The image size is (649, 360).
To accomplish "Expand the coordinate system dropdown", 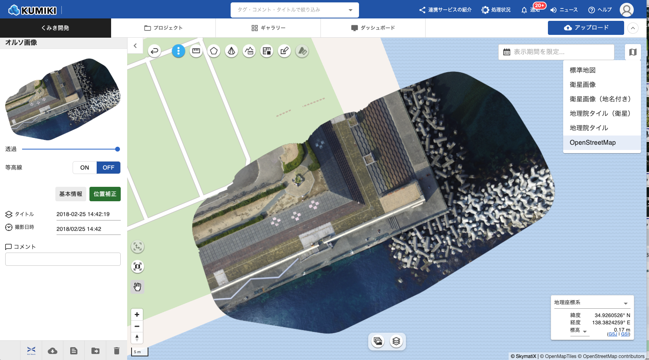I will (x=625, y=303).
